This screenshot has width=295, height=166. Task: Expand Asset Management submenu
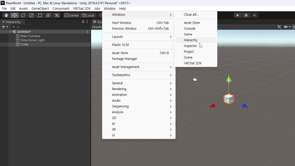click(x=139, y=67)
